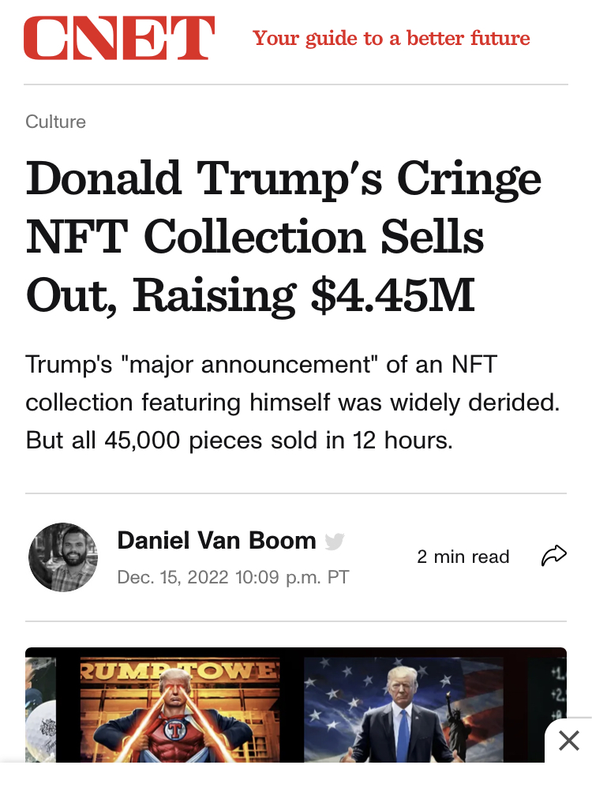Share the article using the arrow icon
The width and height of the screenshot is (592, 795).
554,556
